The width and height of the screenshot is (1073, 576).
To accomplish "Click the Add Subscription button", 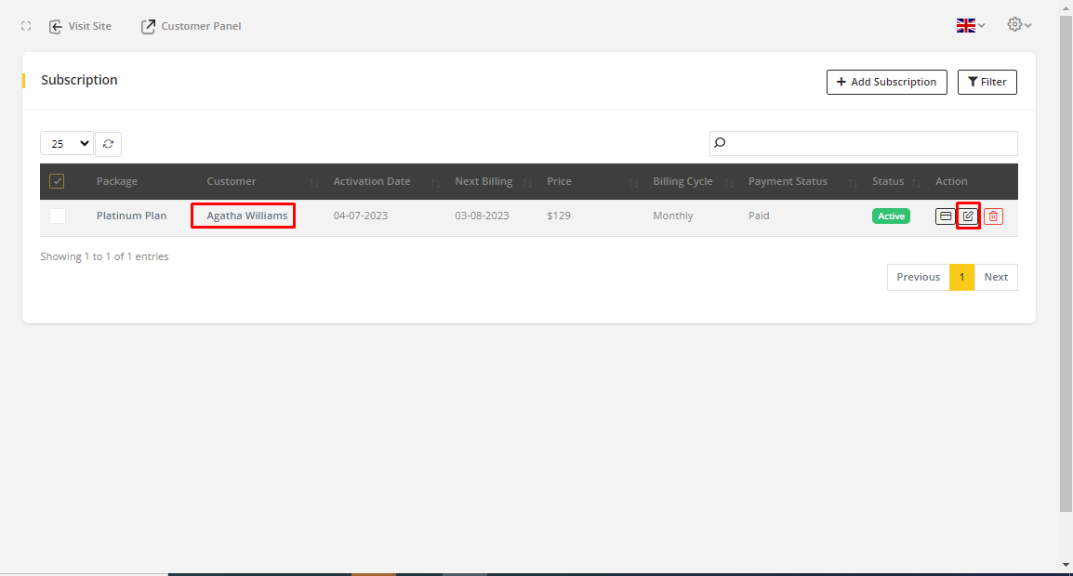I will 886,82.
